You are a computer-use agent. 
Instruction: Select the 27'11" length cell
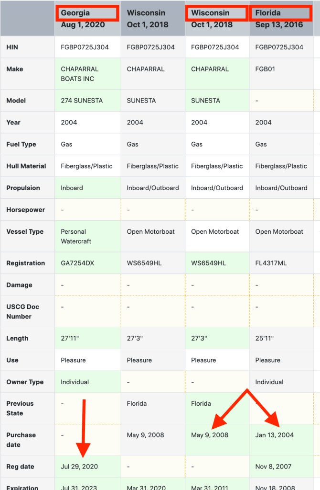(70, 338)
